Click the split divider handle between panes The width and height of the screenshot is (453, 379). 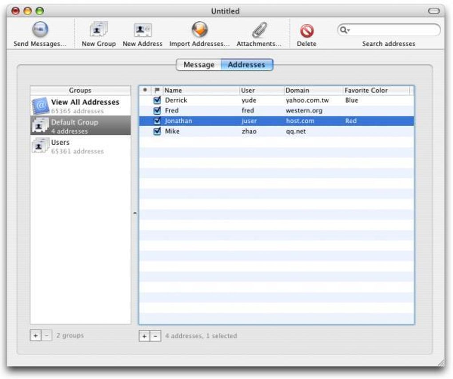pyautogui.click(x=135, y=213)
